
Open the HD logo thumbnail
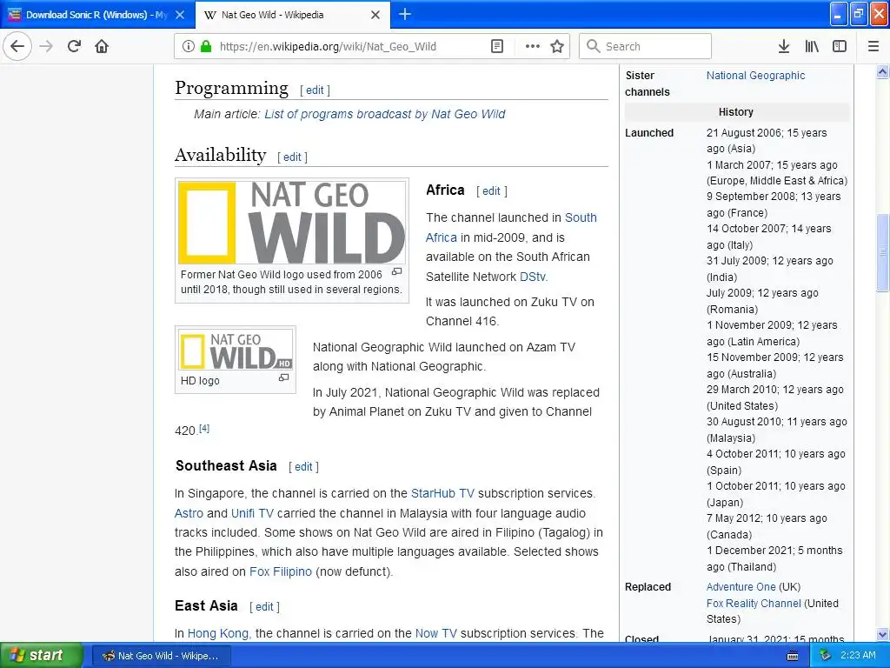236,351
